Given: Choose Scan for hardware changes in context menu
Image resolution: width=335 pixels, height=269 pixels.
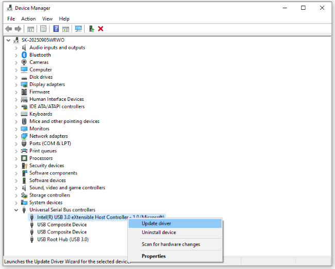Looking at the screenshot, I should click(x=175, y=244).
